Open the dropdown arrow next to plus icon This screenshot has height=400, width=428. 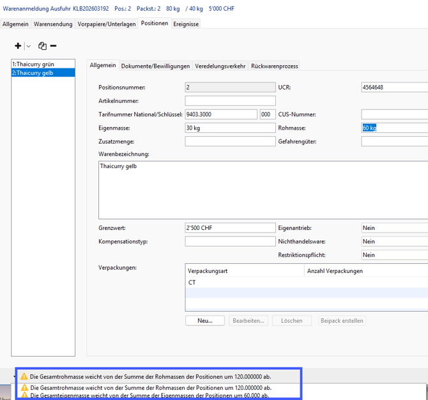coord(28,47)
